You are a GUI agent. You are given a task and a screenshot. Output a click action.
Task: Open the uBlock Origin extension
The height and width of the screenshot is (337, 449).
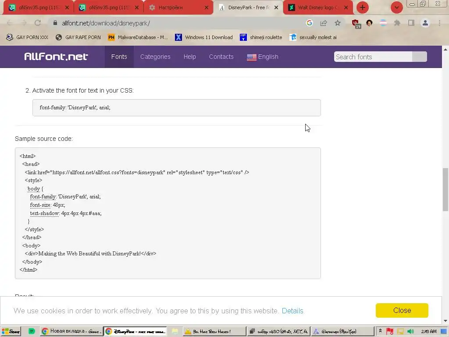click(x=356, y=24)
